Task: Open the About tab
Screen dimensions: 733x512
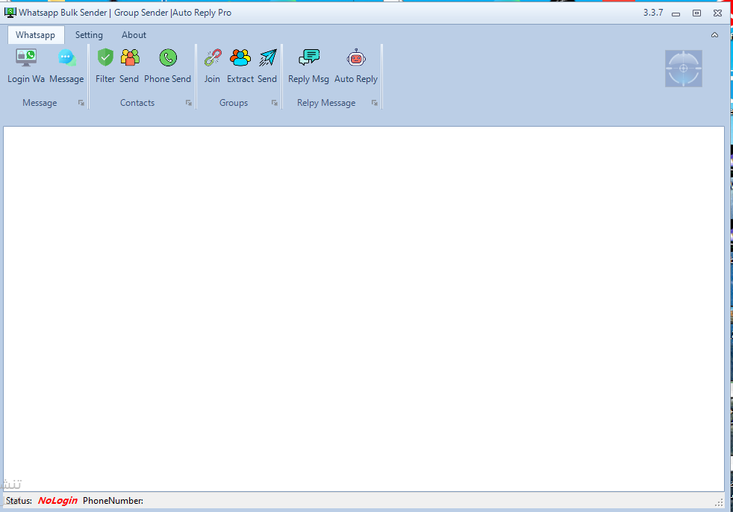Action: tap(134, 35)
